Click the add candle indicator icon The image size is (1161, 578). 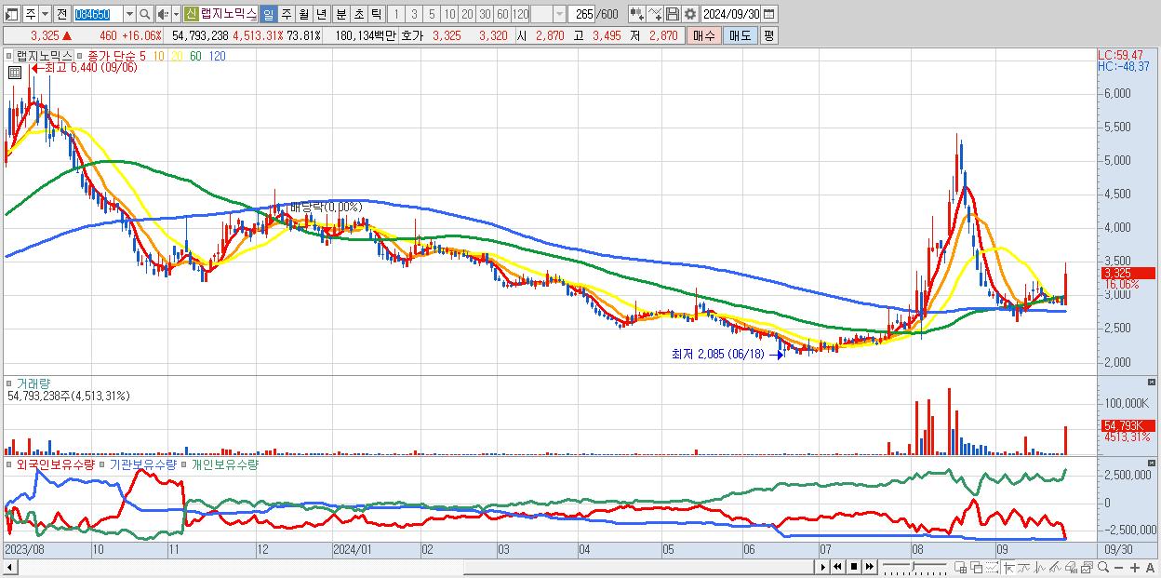[x=637, y=14]
